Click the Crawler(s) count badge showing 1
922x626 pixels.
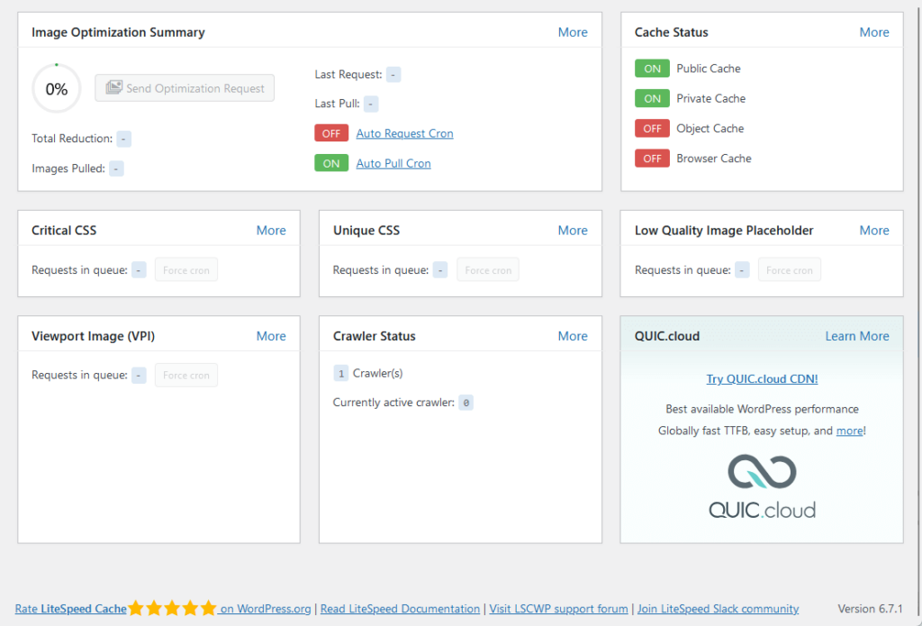pos(341,374)
